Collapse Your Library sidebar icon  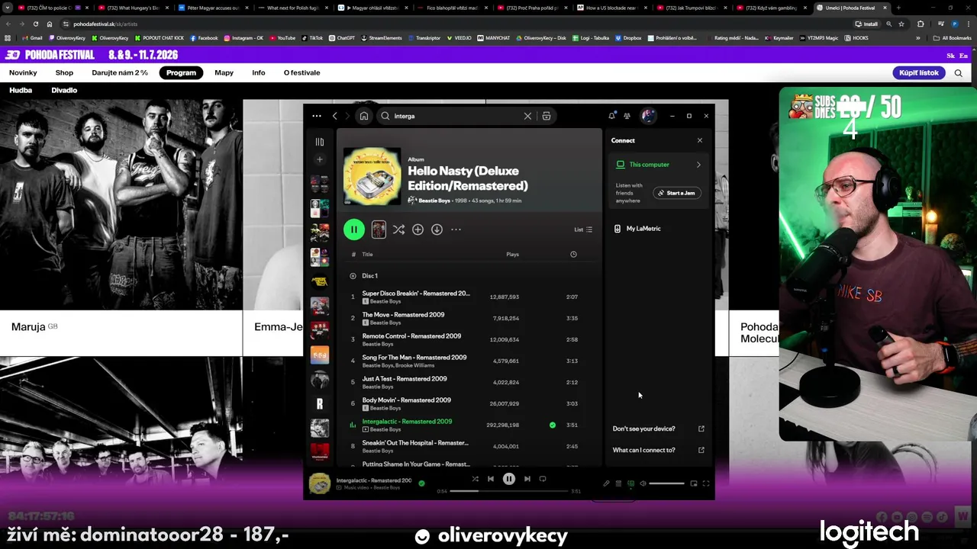pyautogui.click(x=320, y=142)
